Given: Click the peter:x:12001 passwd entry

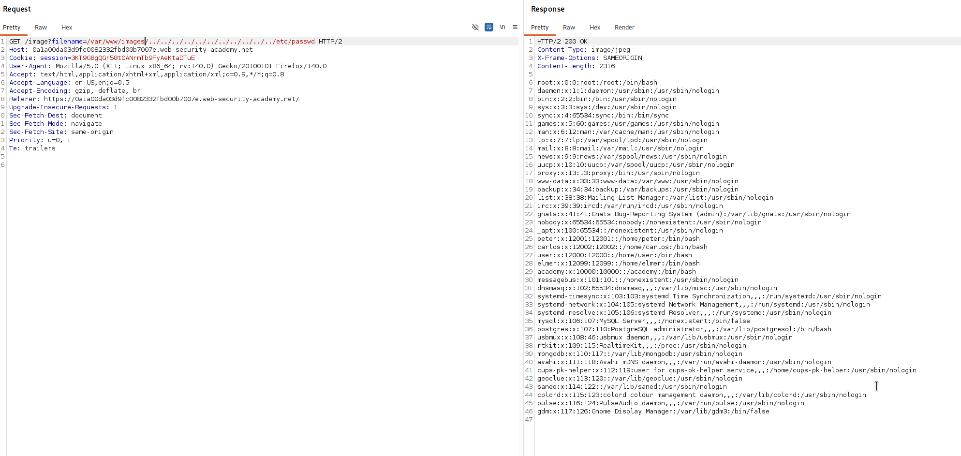Looking at the screenshot, I should click(618, 239).
